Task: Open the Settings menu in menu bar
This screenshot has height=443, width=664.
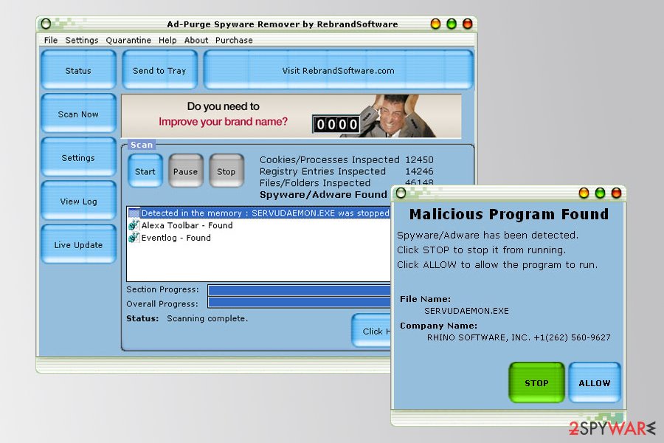Action: point(81,41)
